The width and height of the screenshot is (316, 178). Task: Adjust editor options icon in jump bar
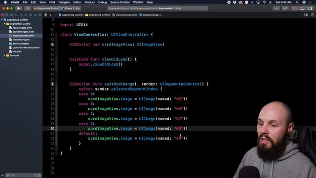[x=306, y=15]
